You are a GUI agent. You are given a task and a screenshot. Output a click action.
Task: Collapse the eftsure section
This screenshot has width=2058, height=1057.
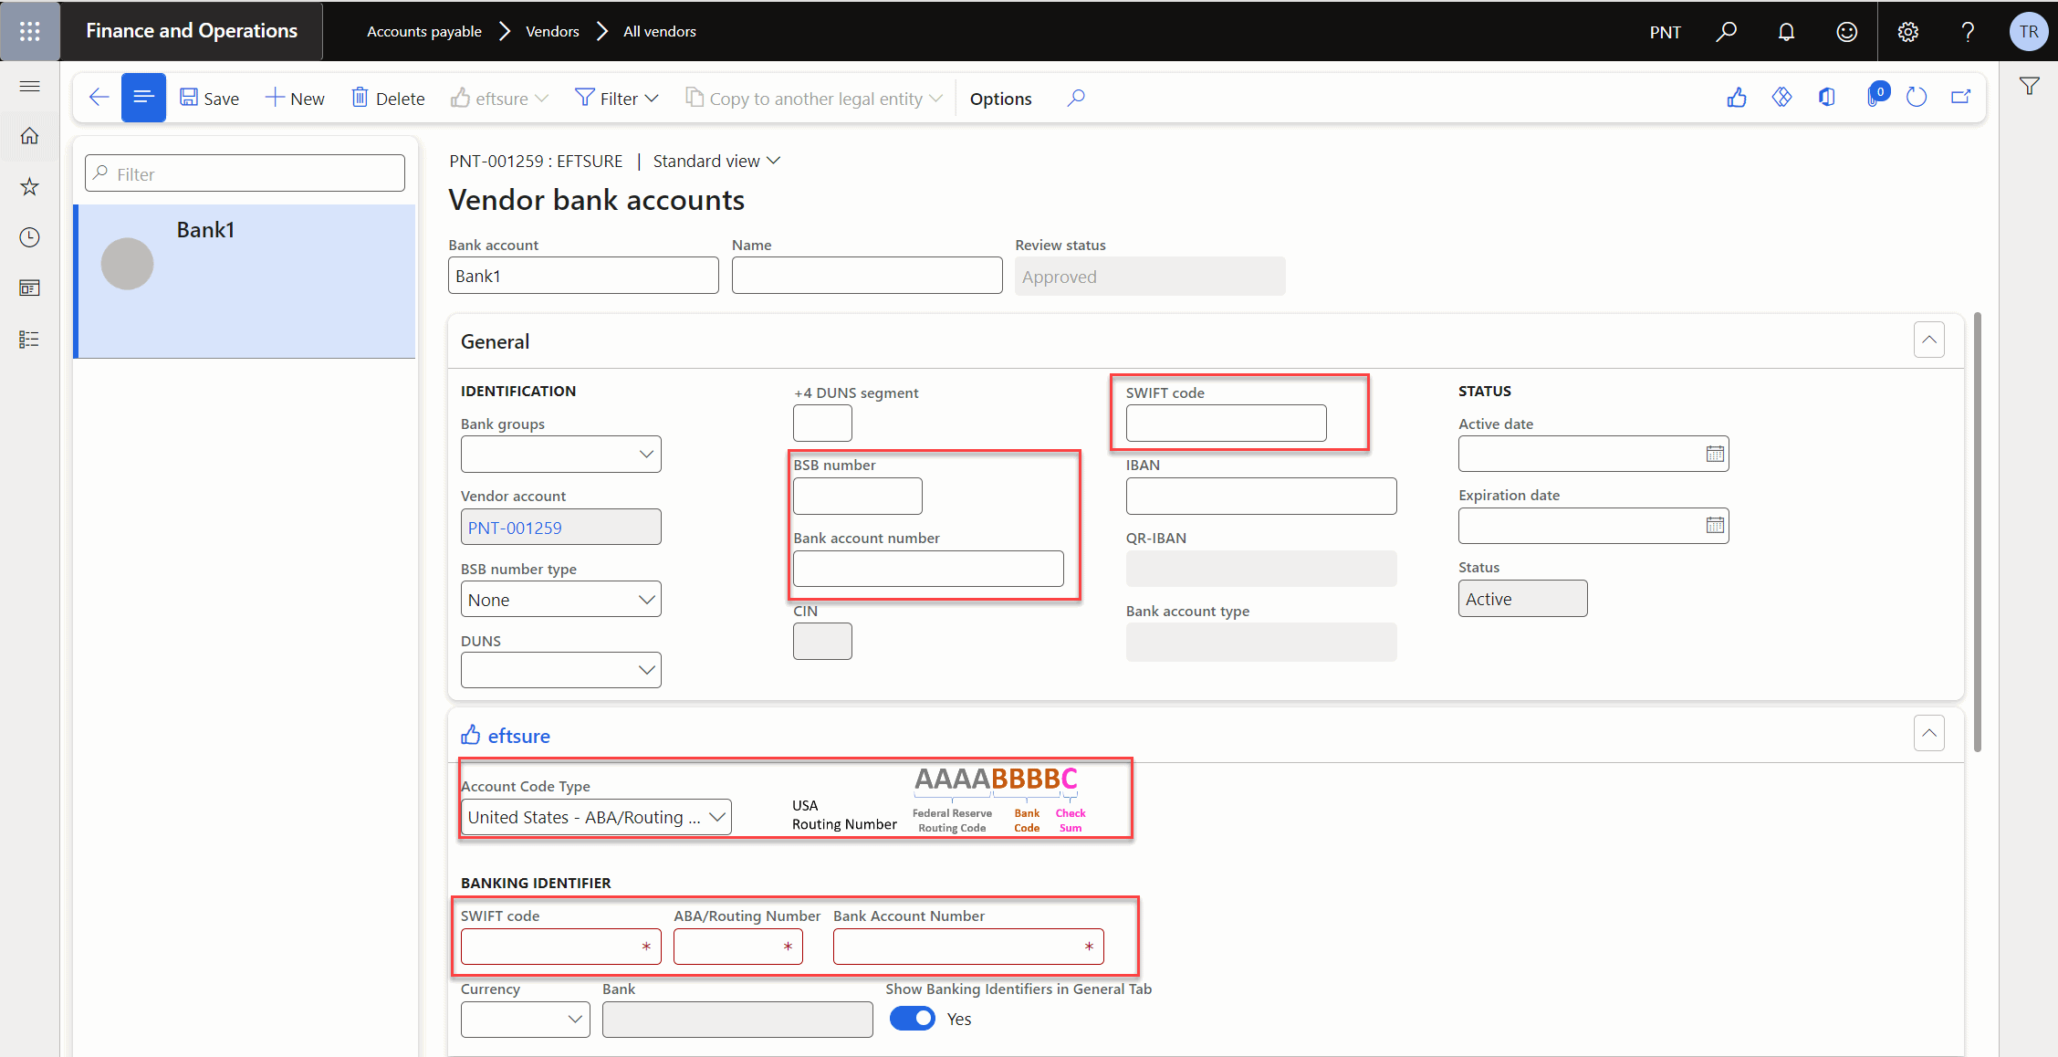coord(1929,734)
